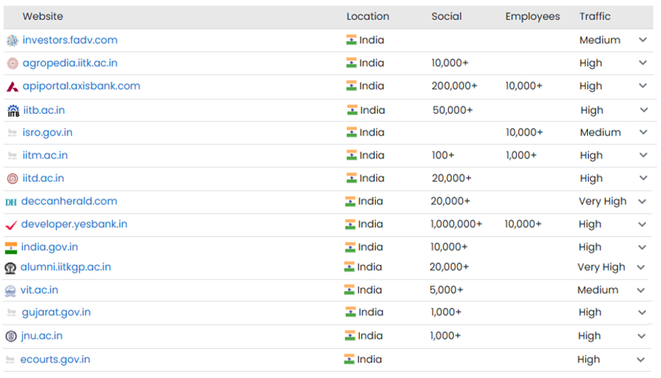Click India flag in isro.gov.in row
The image size is (661, 378).
click(351, 132)
